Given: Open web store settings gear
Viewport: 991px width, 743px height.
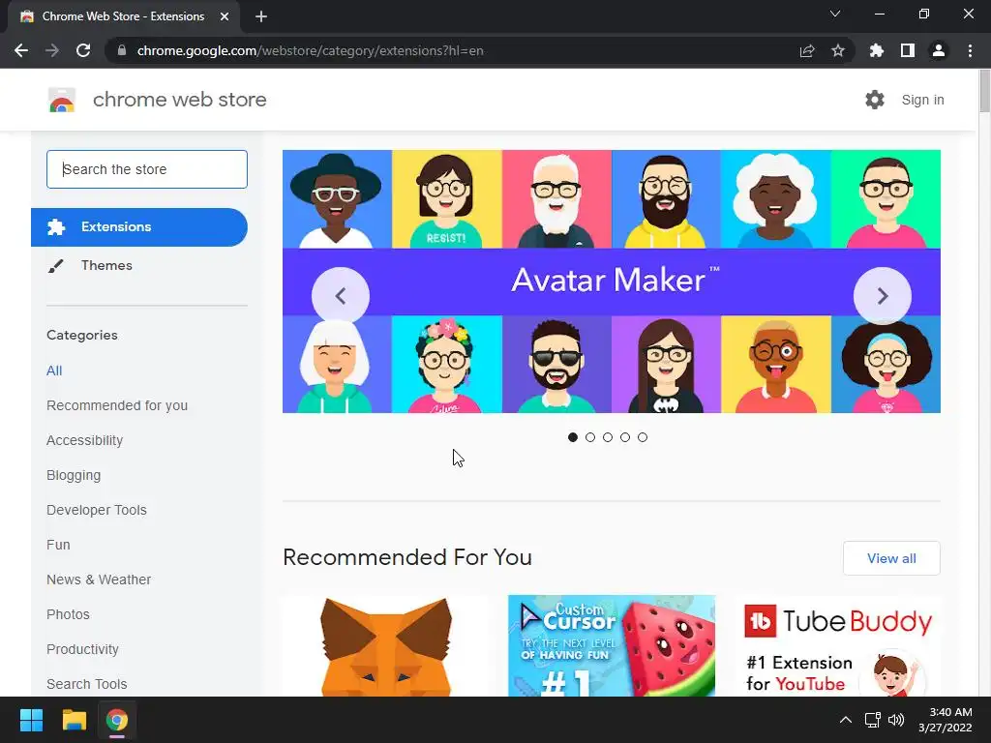Looking at the screenshot, I should click(x=875, y=100).
